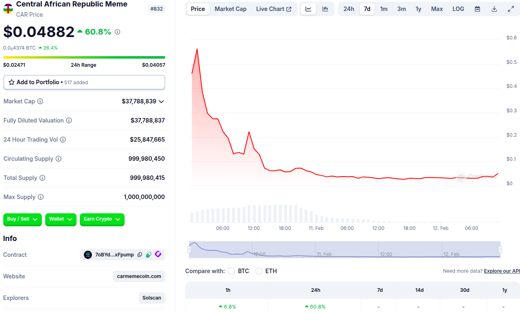Enable the BTC comparison checkbox
The height and width of the screenshot is (313, 520).
(231, 271)
